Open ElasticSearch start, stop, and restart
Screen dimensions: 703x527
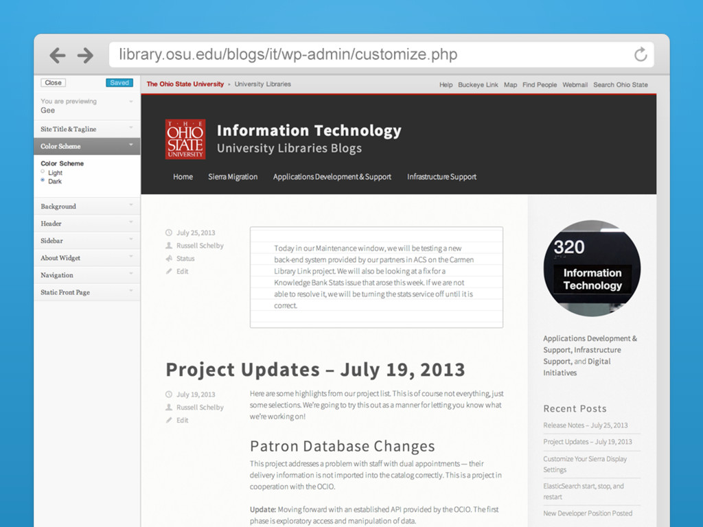[584, 491]
